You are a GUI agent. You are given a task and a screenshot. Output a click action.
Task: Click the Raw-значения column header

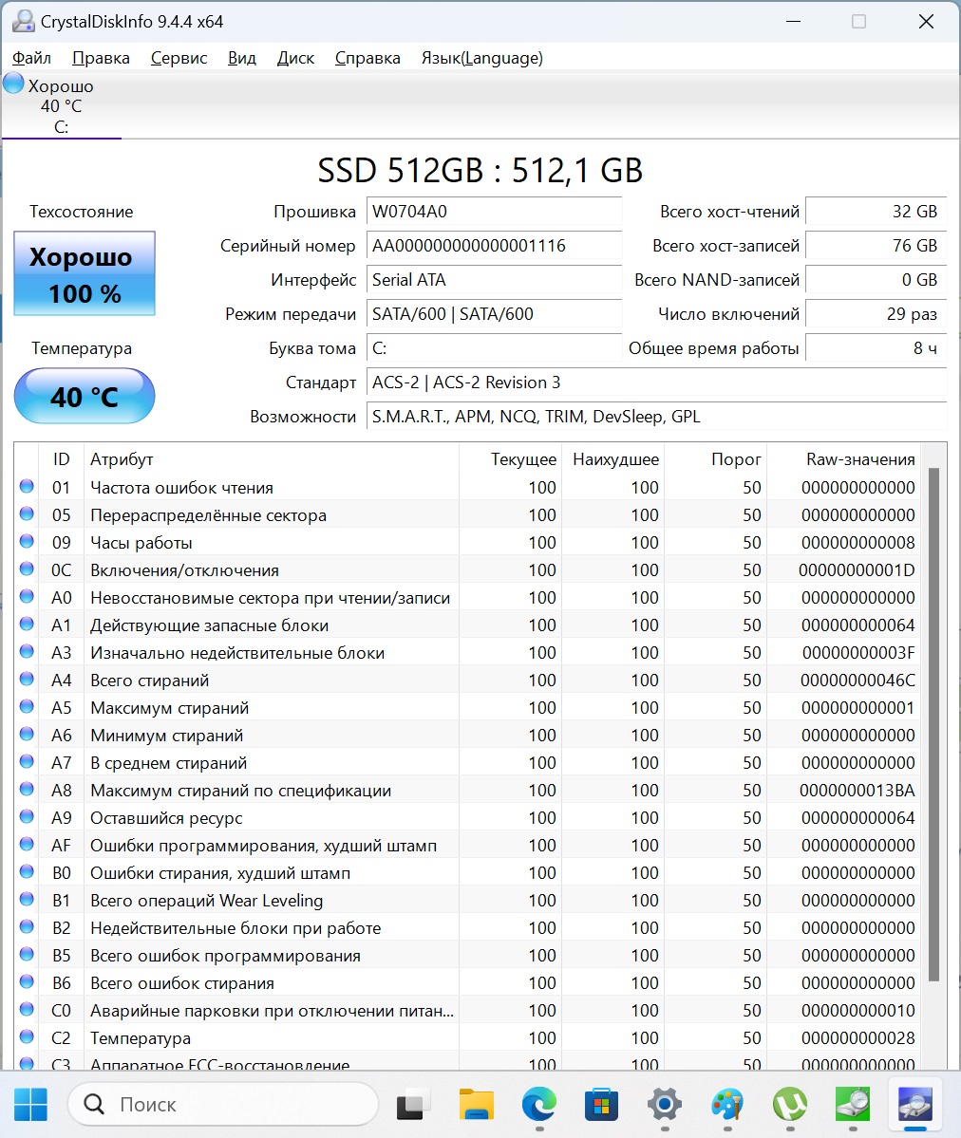[843, 459]
